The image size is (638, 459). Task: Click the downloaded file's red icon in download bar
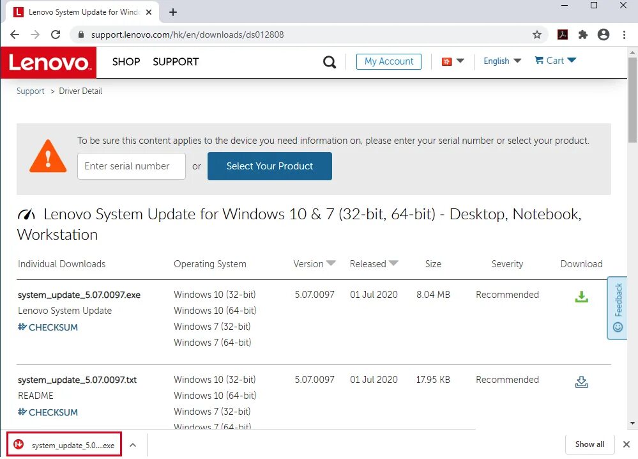(x=19, y=444)
